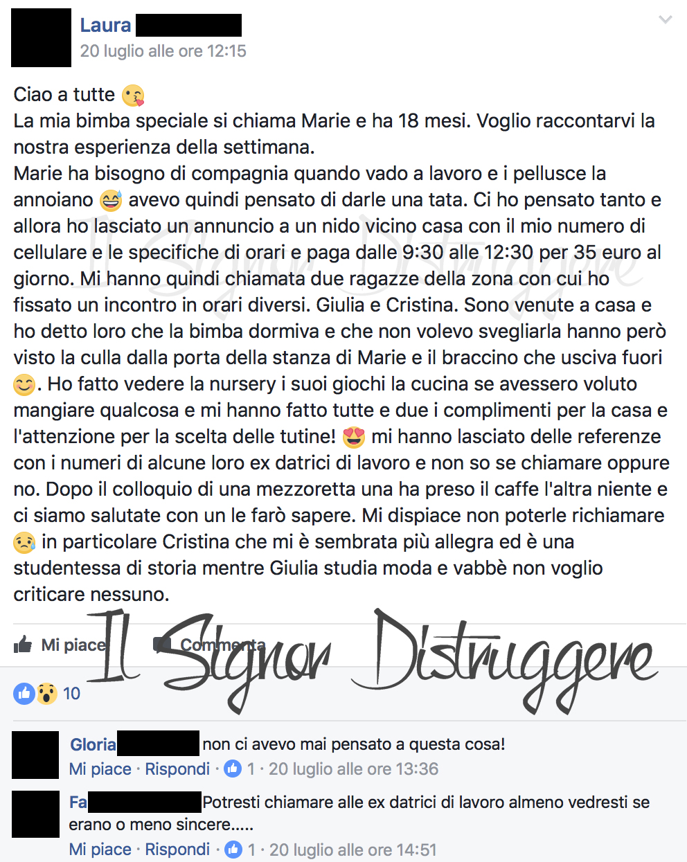687x862 pixels.
Task: Open Gloria's comment timestamp 13:36
Action: [x=353, y=769]
